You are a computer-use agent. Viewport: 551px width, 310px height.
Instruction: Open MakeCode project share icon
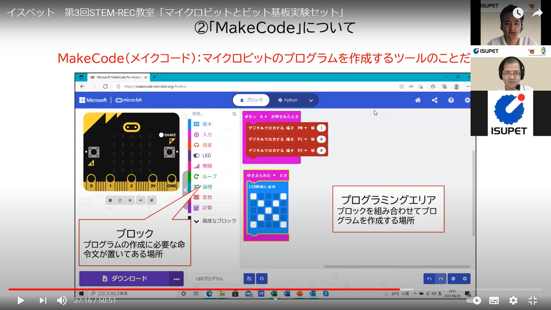(x=434, y=100)
